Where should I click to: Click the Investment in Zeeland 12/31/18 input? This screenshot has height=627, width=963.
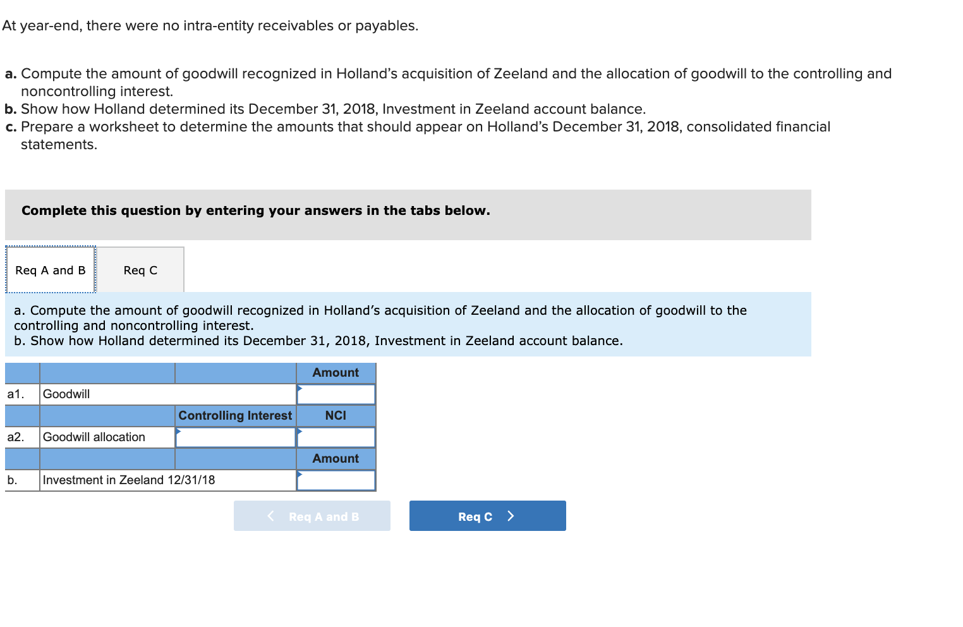click(x=336, y=480)
